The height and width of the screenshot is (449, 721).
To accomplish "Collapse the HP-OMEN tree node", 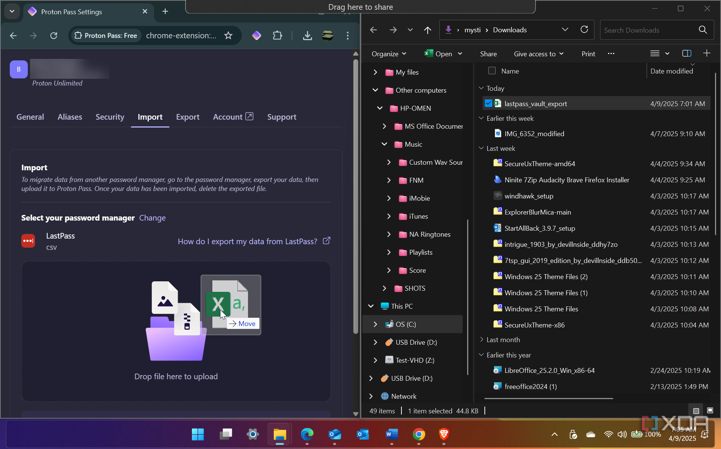I will 380,108.
